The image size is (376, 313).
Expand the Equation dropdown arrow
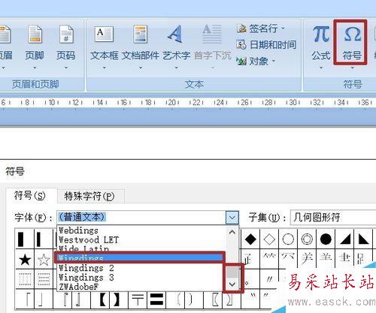[x=321, y=68]
